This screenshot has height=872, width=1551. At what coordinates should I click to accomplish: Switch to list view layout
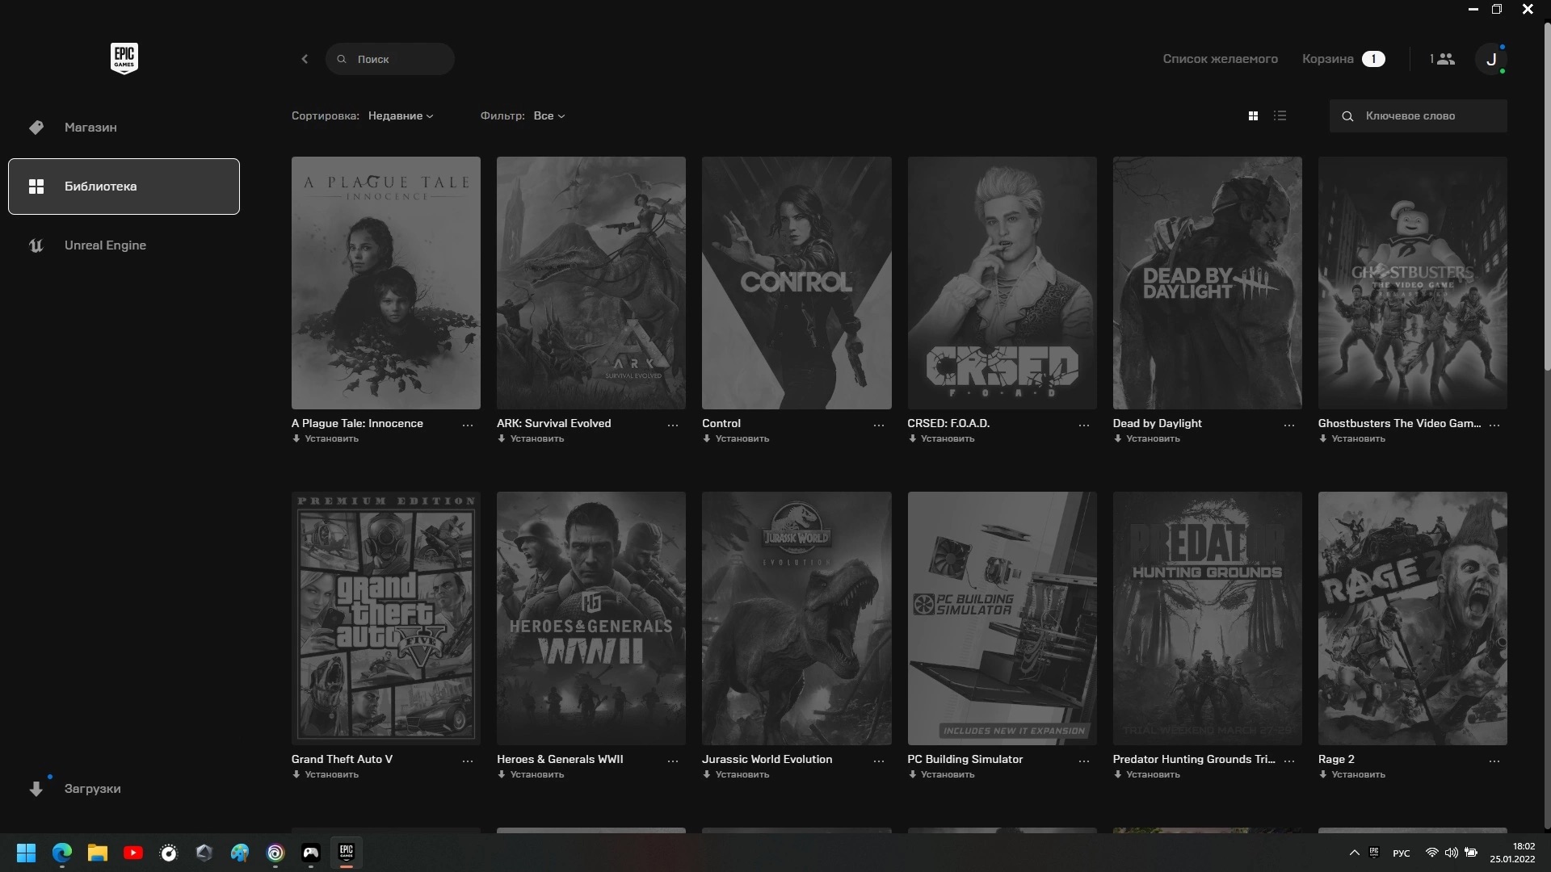pos(1280,116)
